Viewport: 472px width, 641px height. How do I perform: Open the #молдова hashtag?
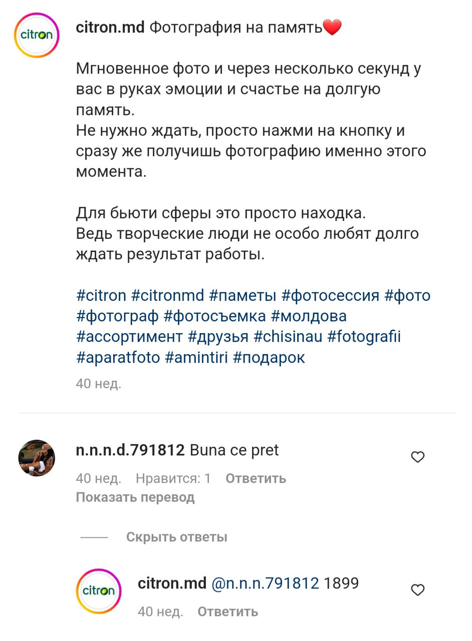tap(309, 316)
